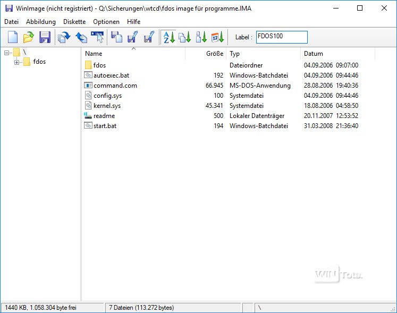
Task: Click the write disk toolbar icon
Action: pyautogui.click(x=133, y=37)
